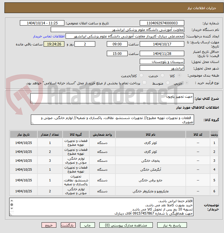224x233 pixels.
Task: Click quantity 3 in یخچال خانگی row
Action: 50,161
